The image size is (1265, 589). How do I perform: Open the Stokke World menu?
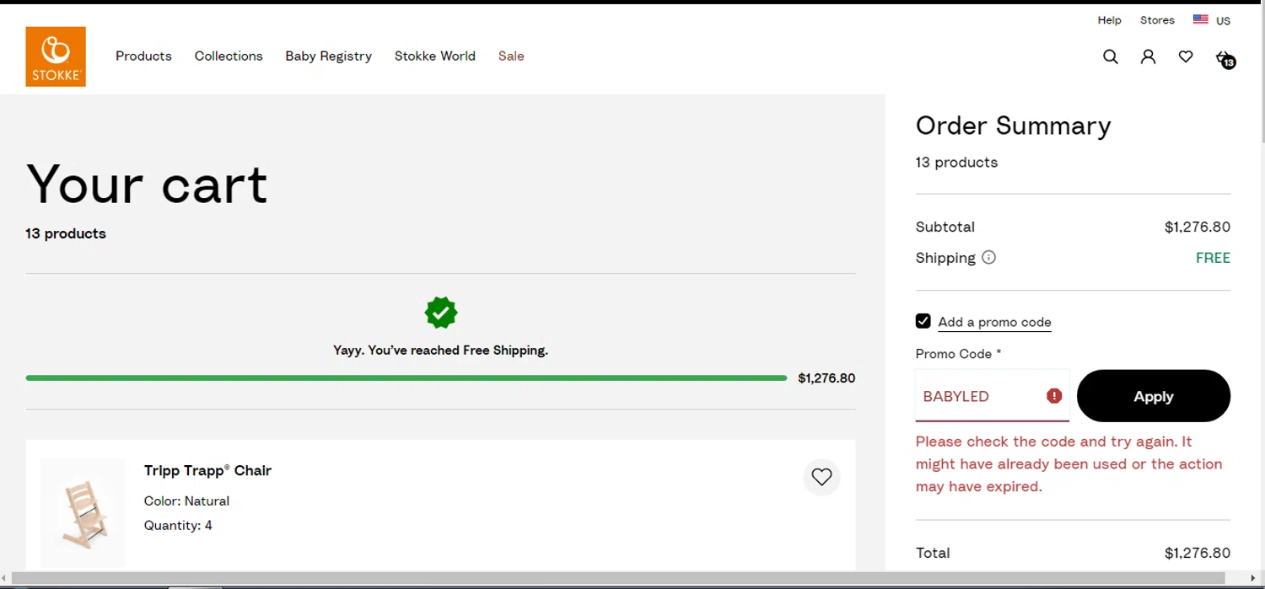point(435,56)
